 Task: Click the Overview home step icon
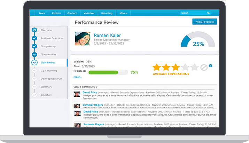(x=34, y=30)
